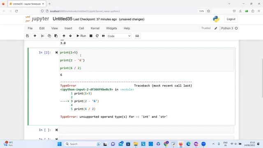Image resolution: width=263 pixels, height=148 pixels.
Task: Select the print(2 - '6') code line
Action: (72, 60)
